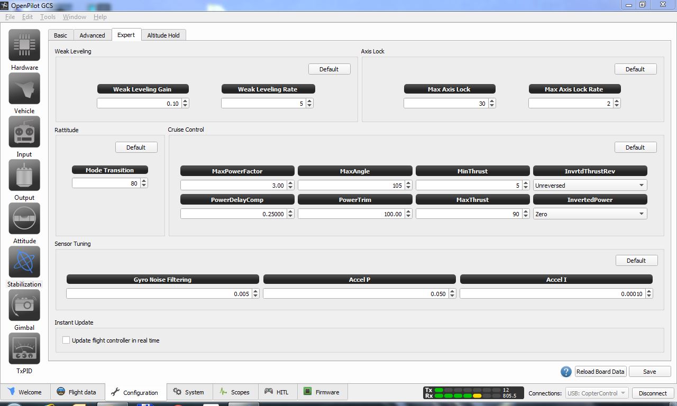Reset Cruise Control to Default

[x=635, y=147]
